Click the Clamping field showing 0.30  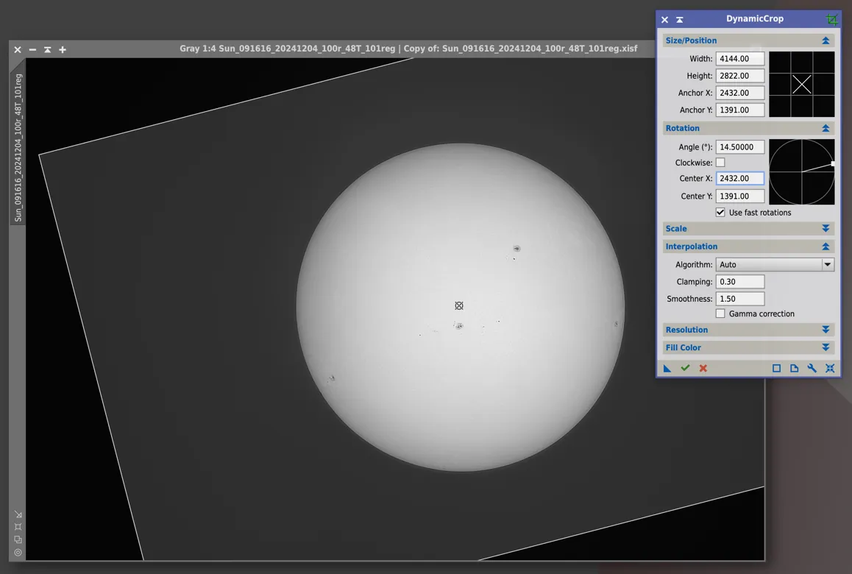[740, 282]
